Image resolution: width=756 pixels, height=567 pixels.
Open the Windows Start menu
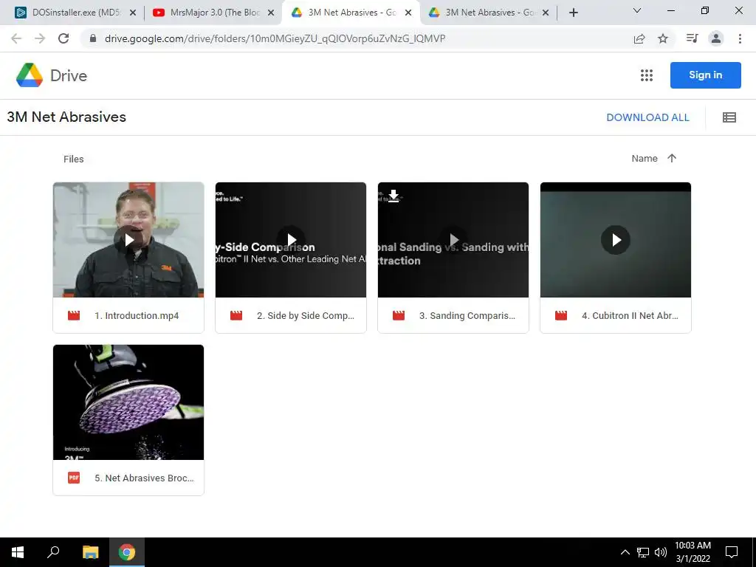[18, 552]
